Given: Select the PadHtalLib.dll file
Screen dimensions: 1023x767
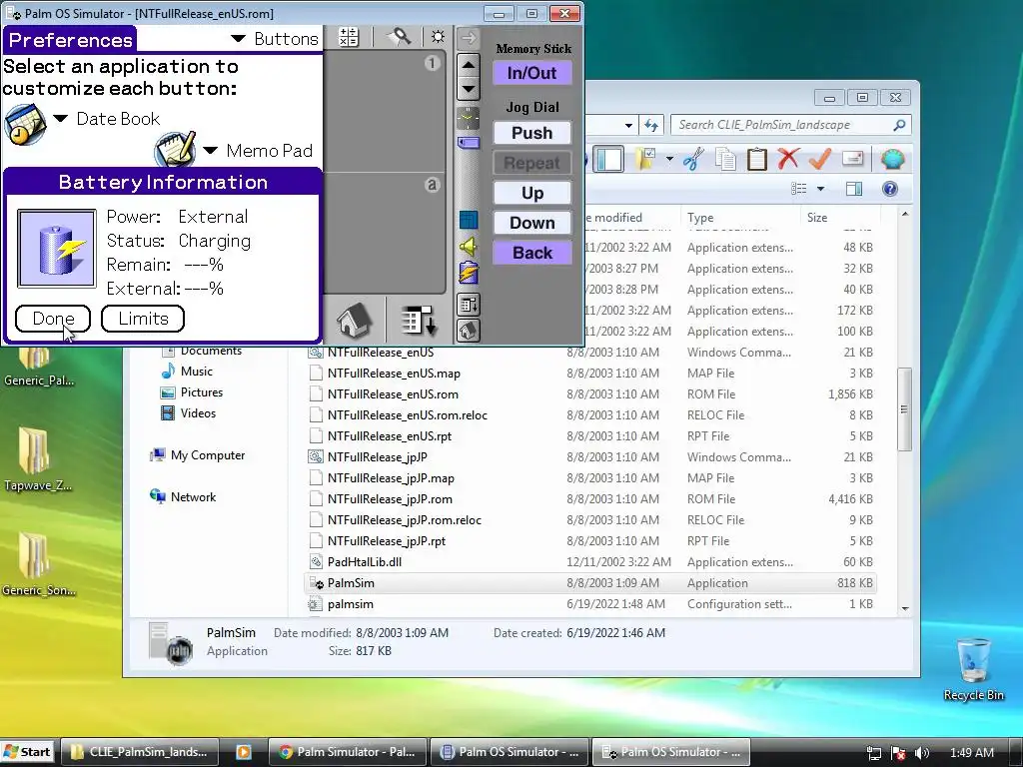Looking at the screenshot, I should 590,561.
